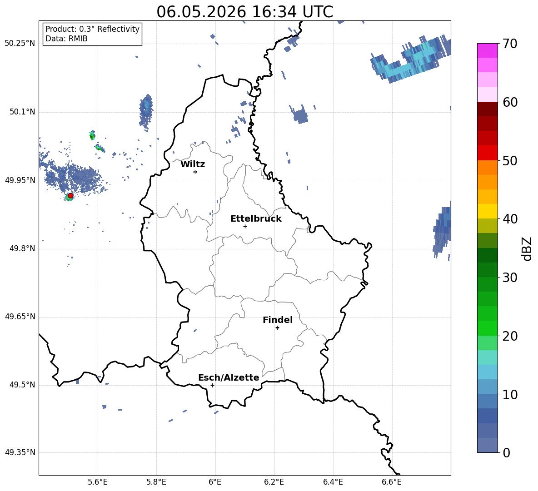Click the Product 0.3° Reflectivity info box
The image size is (538, 491).
[x=92, y=34]
